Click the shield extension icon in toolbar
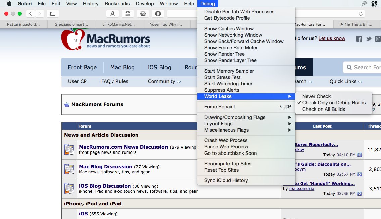This screenshot has height=219, width=381. click(x=158, y=14)
